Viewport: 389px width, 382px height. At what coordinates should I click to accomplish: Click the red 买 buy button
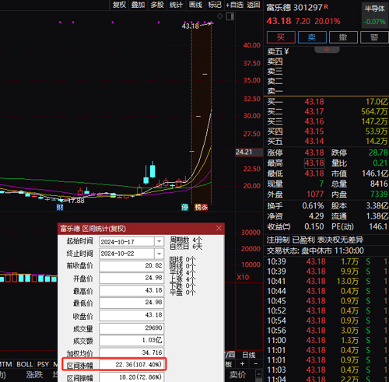[281, 37]
